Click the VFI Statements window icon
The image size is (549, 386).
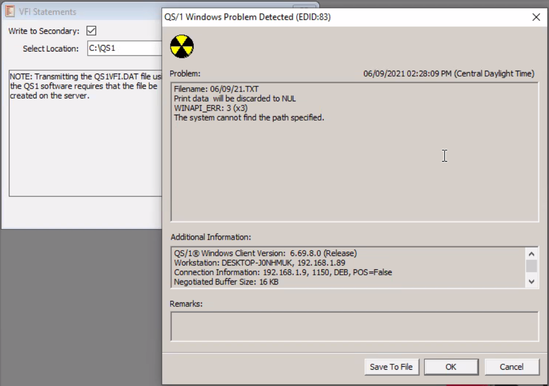pos(10,11)
